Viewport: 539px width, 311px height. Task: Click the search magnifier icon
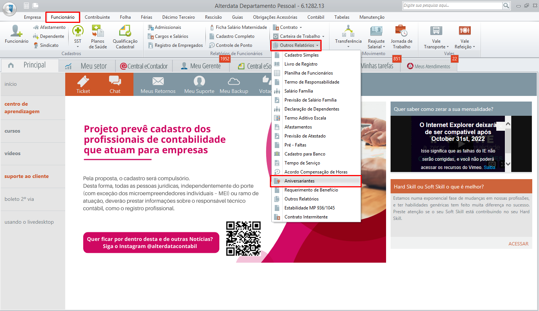pos(506,6)
